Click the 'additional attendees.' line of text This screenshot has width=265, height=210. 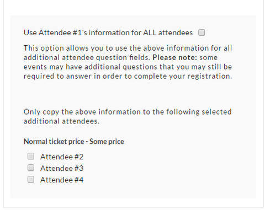[62, 121]
